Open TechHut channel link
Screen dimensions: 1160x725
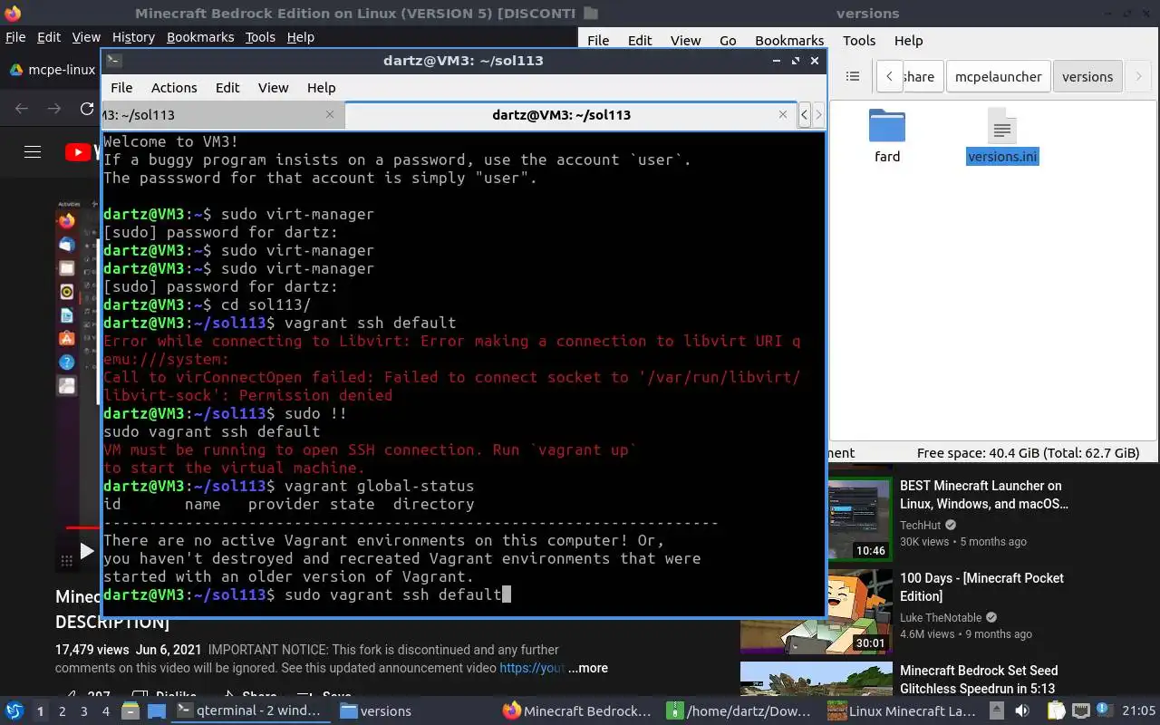921,526
